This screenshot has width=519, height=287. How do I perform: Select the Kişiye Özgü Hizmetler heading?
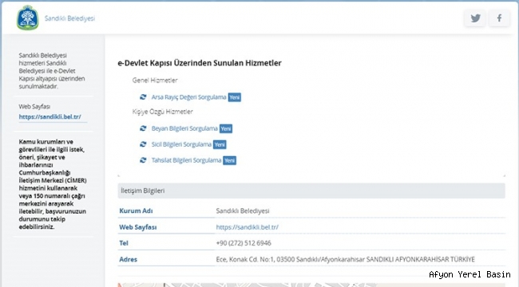[163, 112]
